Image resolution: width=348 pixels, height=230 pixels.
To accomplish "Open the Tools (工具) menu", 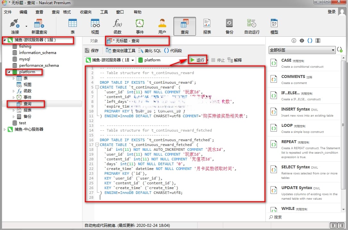I will pos(104,12).
